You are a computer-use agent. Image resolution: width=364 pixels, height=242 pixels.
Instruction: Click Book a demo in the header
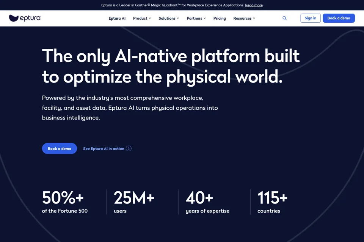coord(339,18)
